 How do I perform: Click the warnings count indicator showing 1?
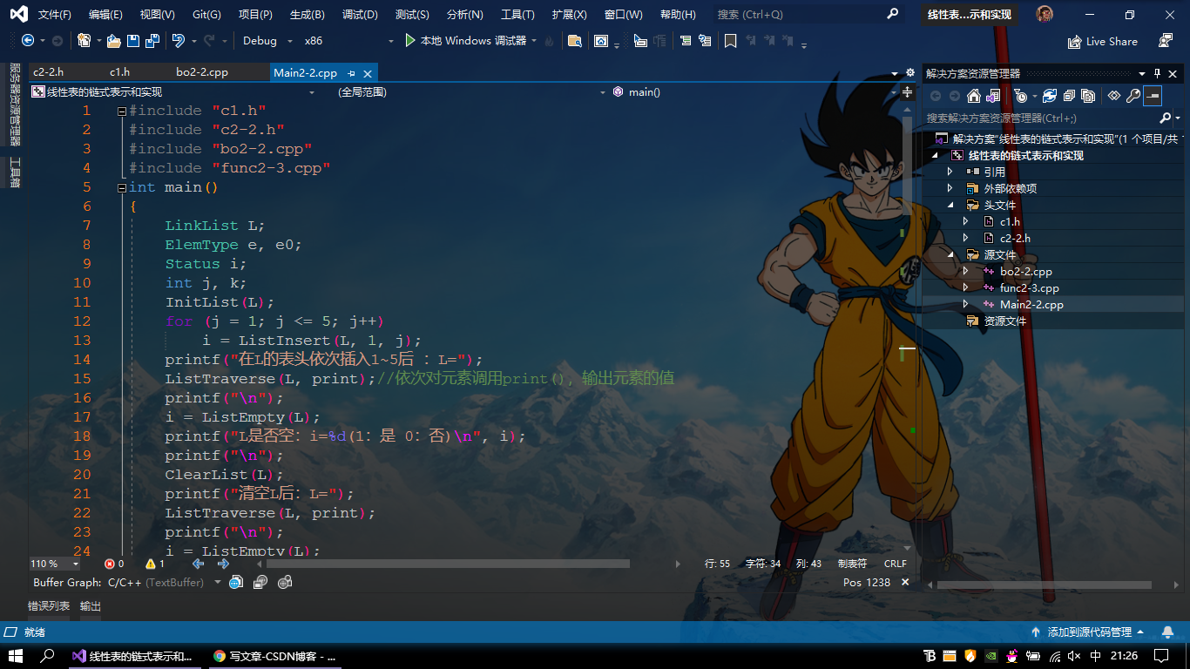tap(155, 564)
